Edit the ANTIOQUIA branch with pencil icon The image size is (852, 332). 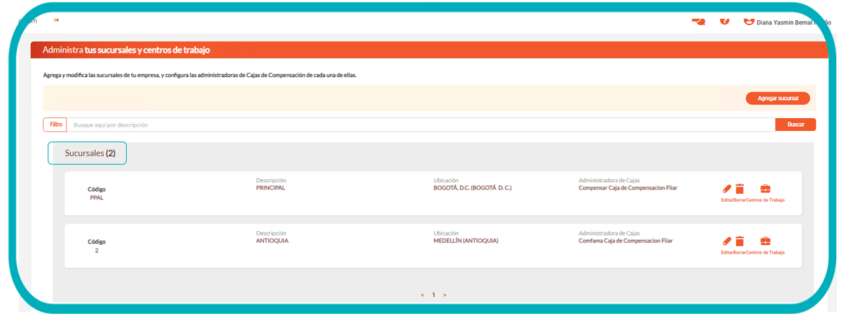727,241
